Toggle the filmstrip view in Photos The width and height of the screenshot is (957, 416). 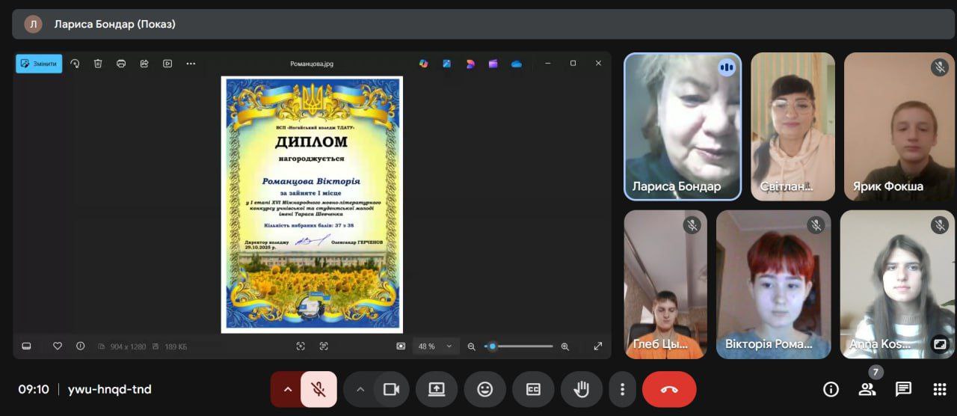[x=26, y=346]
